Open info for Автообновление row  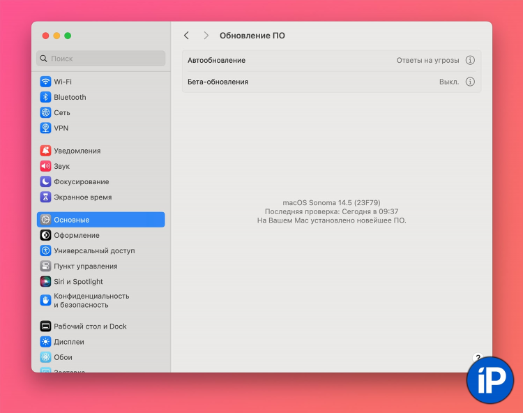pos(470,61)
